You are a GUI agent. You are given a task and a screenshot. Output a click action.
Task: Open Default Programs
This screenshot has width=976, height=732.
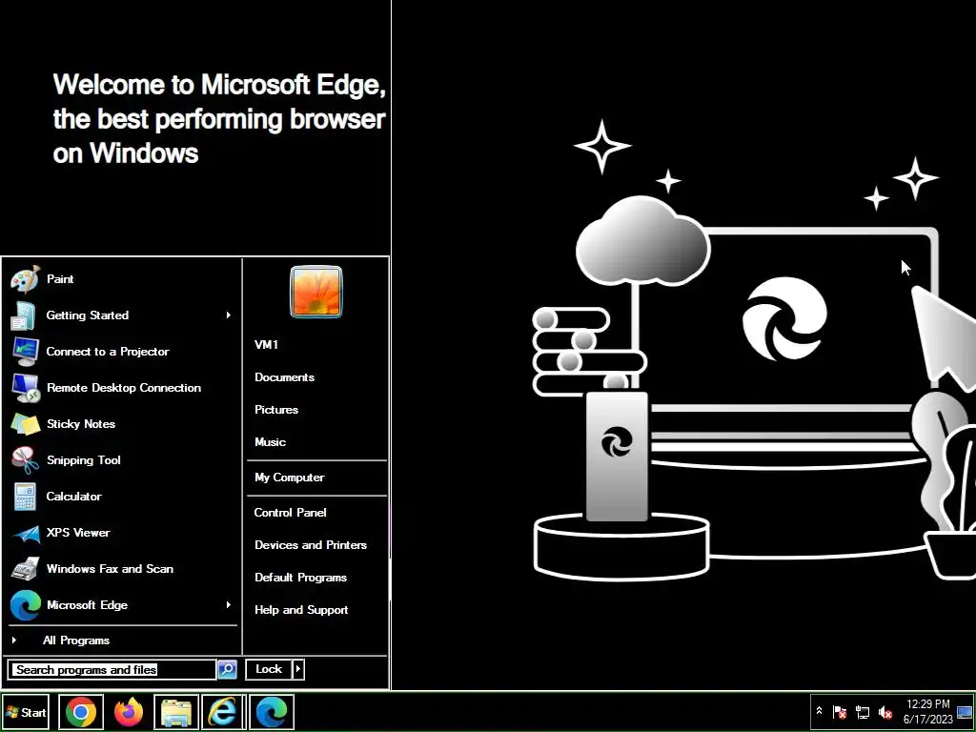(300, 578)
